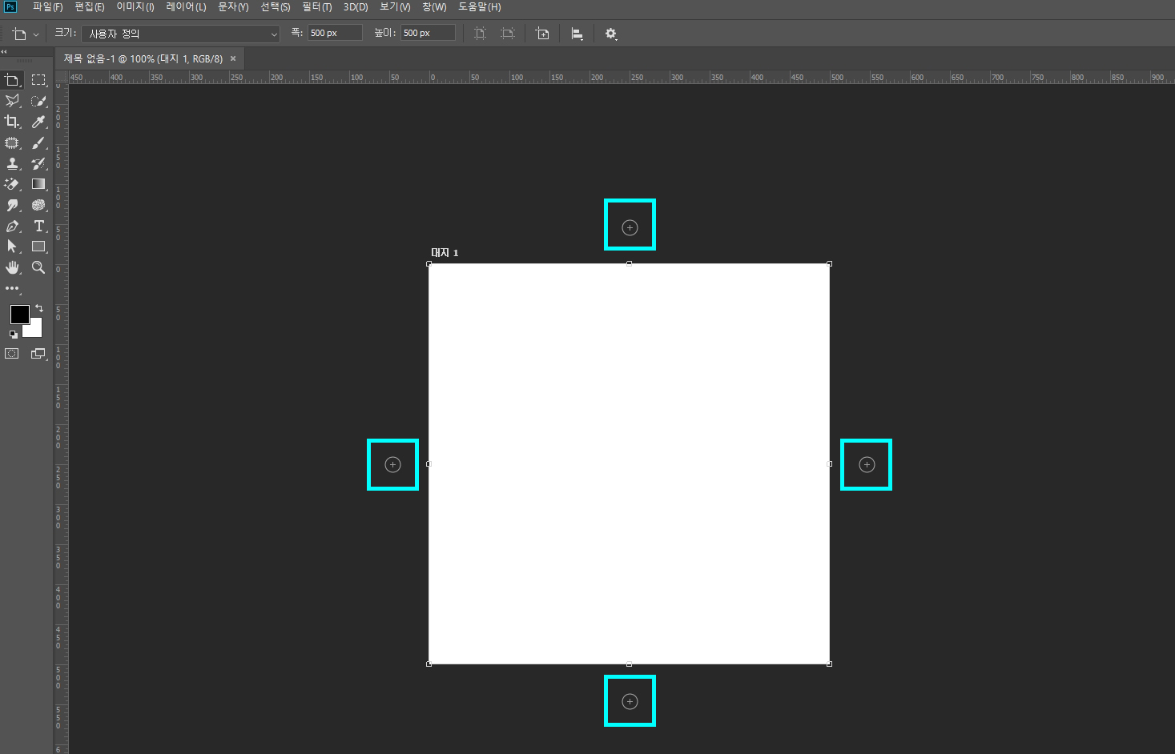1175x754 pixels.
Task: Click the add new artboard icon
Action: click(x=542, y=34)
